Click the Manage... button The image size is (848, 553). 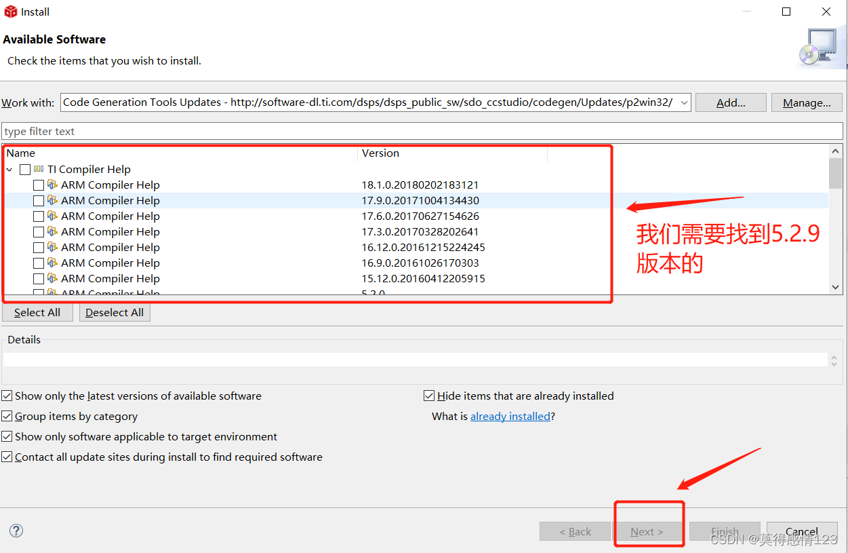pyautogui.click(x=807, y=102)
